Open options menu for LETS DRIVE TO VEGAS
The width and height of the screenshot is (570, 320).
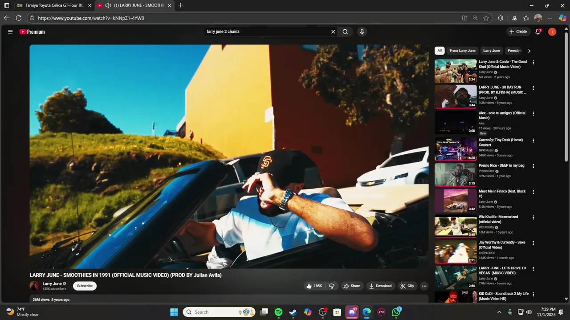tap(533, 269)
